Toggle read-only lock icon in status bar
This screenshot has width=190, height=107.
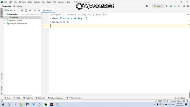click(x=187, y=101)
